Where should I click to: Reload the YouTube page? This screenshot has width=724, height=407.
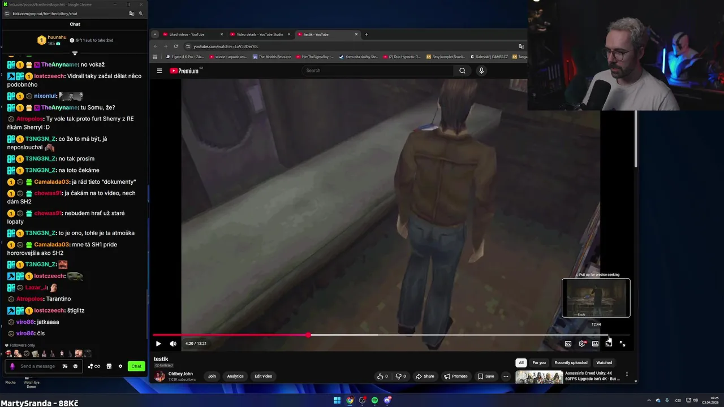[176, 46]
